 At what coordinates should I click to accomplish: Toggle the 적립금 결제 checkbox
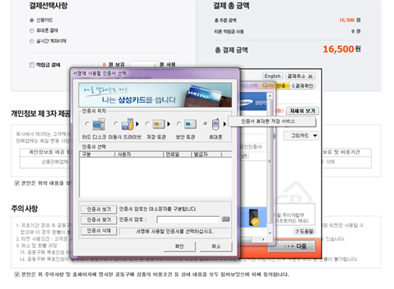pyautogui.click(x=32, y=65)
